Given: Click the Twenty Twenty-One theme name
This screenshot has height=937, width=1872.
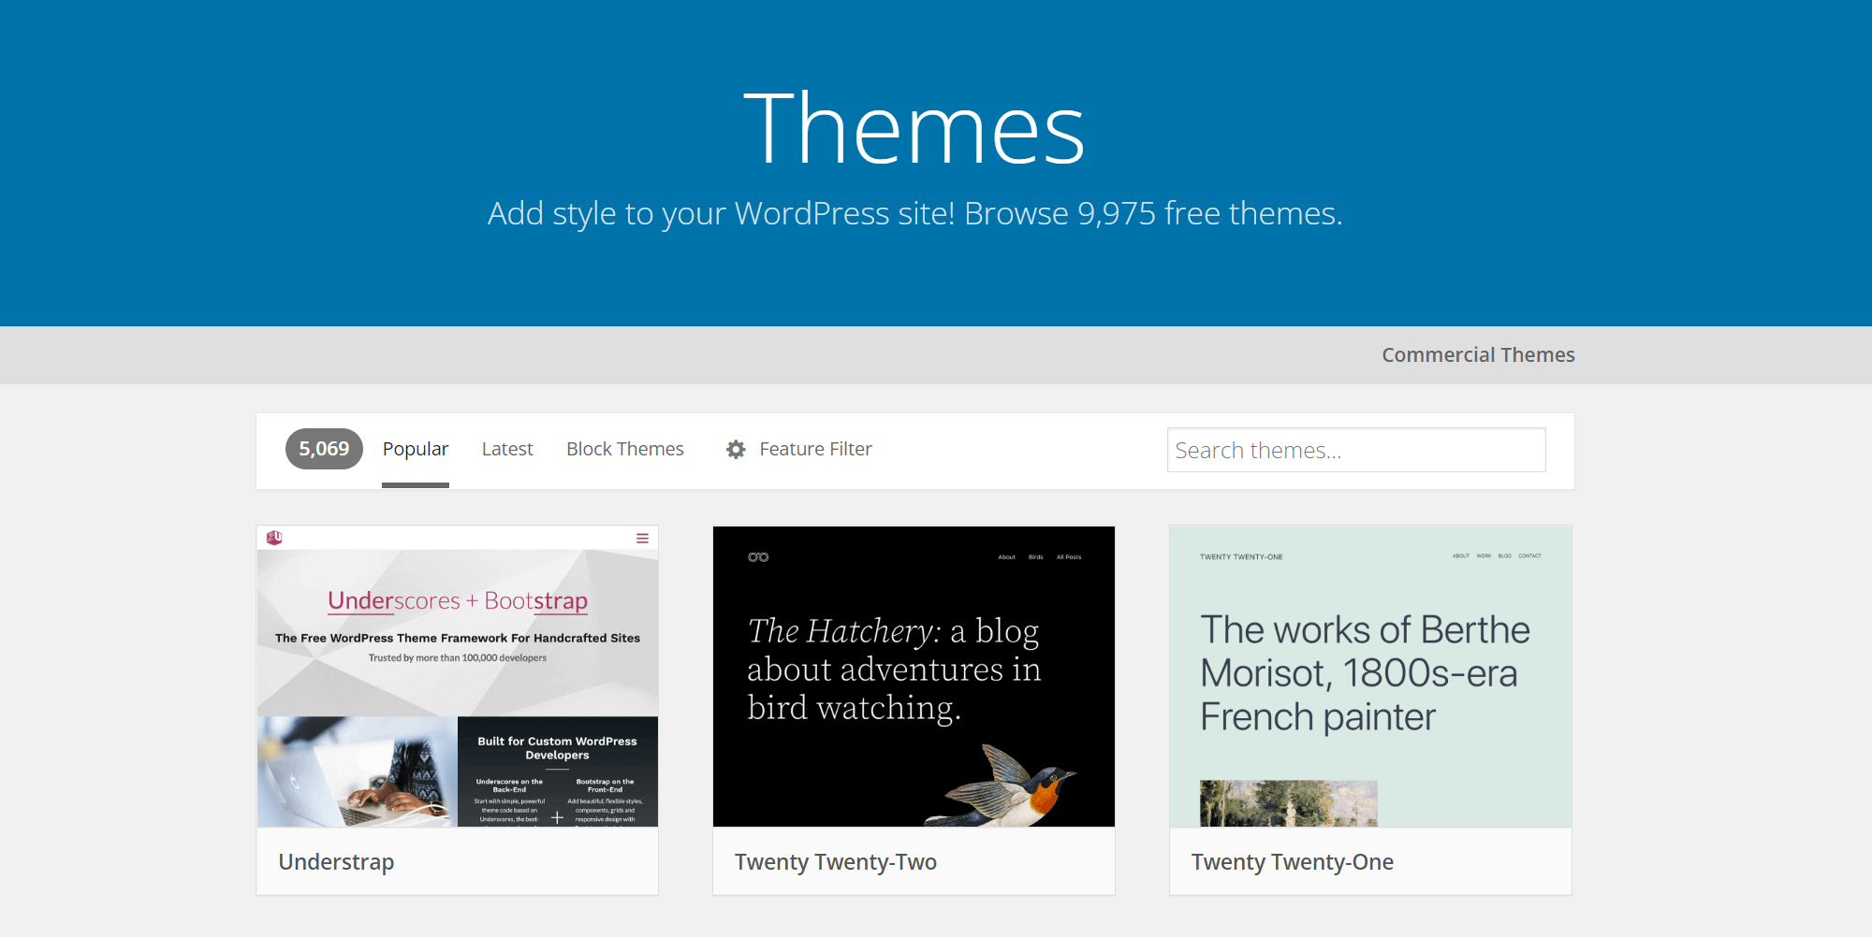Looking at the screenshot, I should pyautogui.click(x=1293, y=862).
